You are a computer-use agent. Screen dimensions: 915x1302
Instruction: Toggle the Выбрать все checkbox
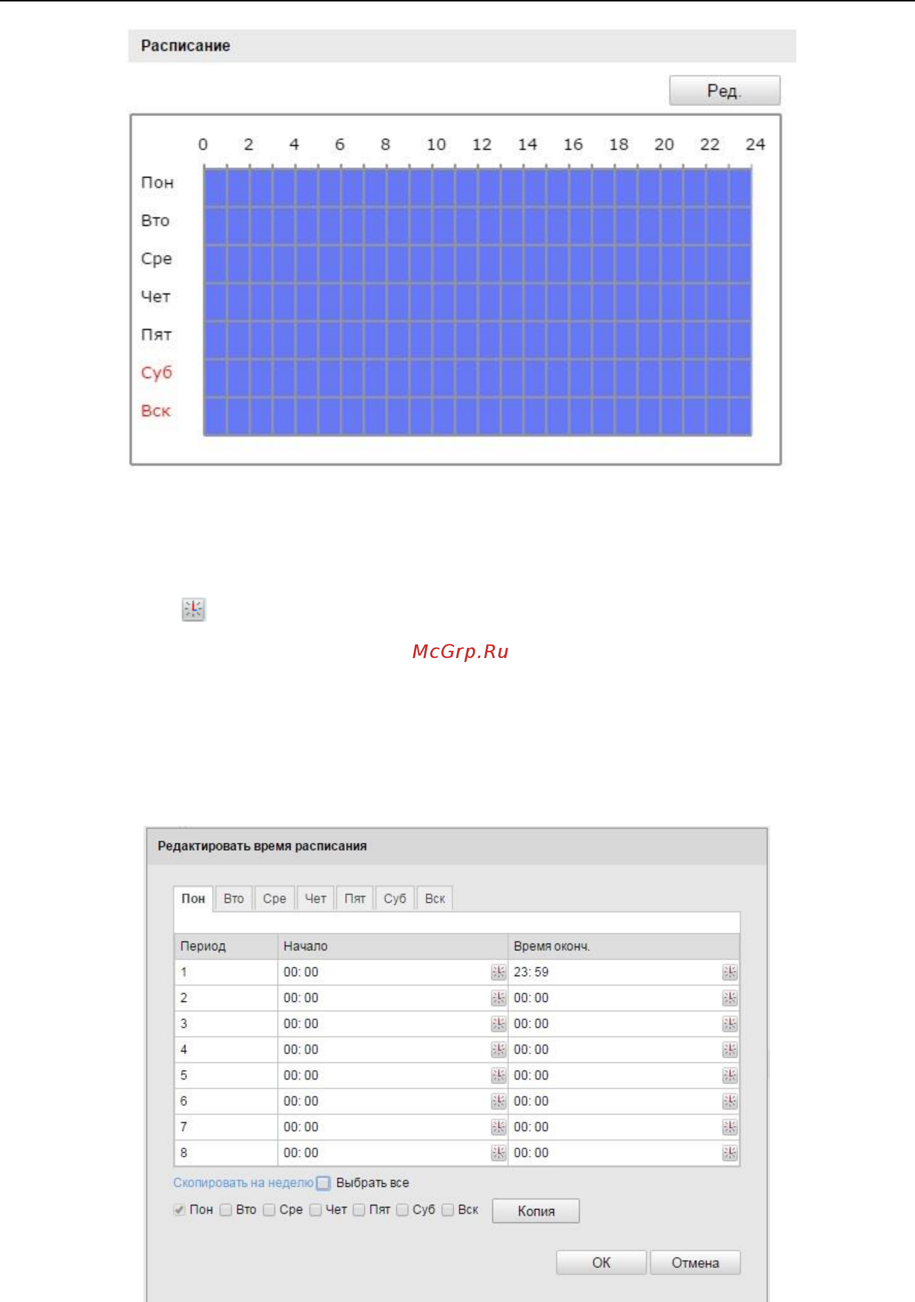click(323, 1183)
